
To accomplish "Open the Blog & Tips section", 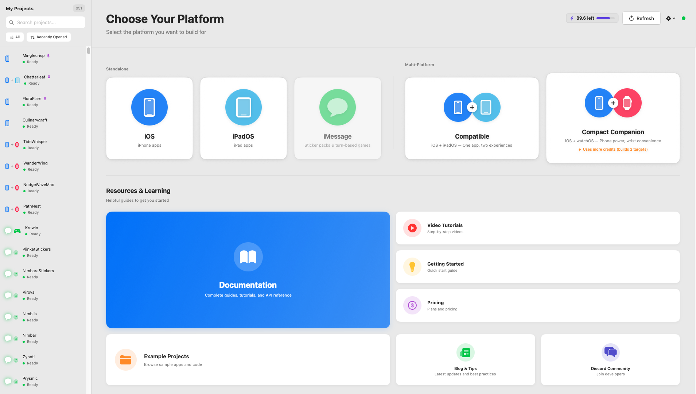I will (x=465, y=359).
